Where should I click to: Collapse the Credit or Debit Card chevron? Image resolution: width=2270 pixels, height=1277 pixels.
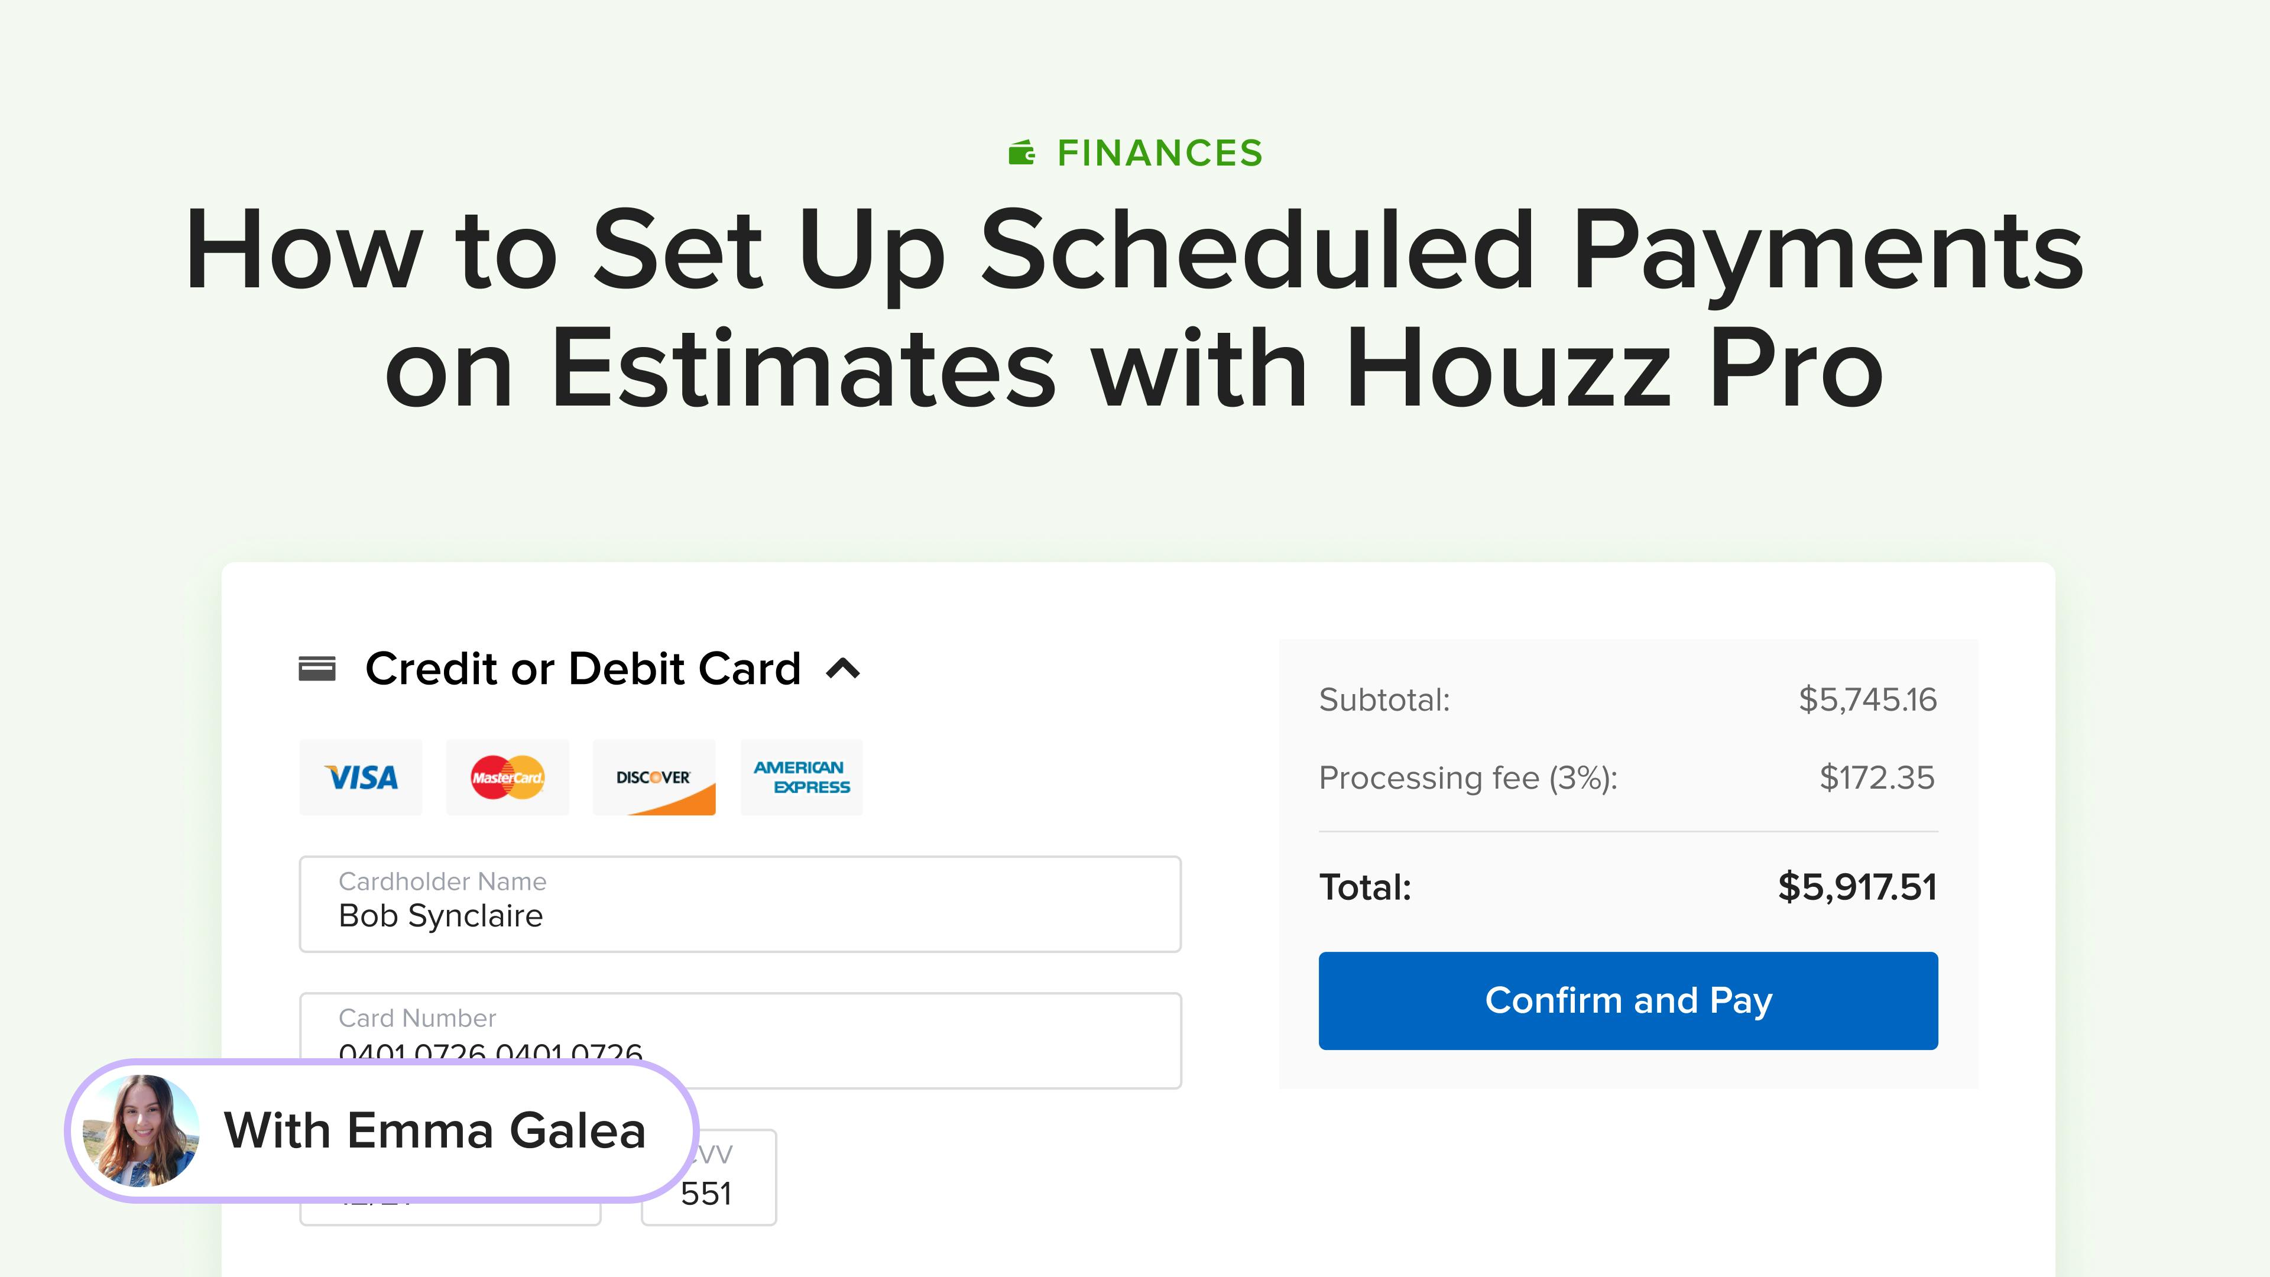pos(844,669)
